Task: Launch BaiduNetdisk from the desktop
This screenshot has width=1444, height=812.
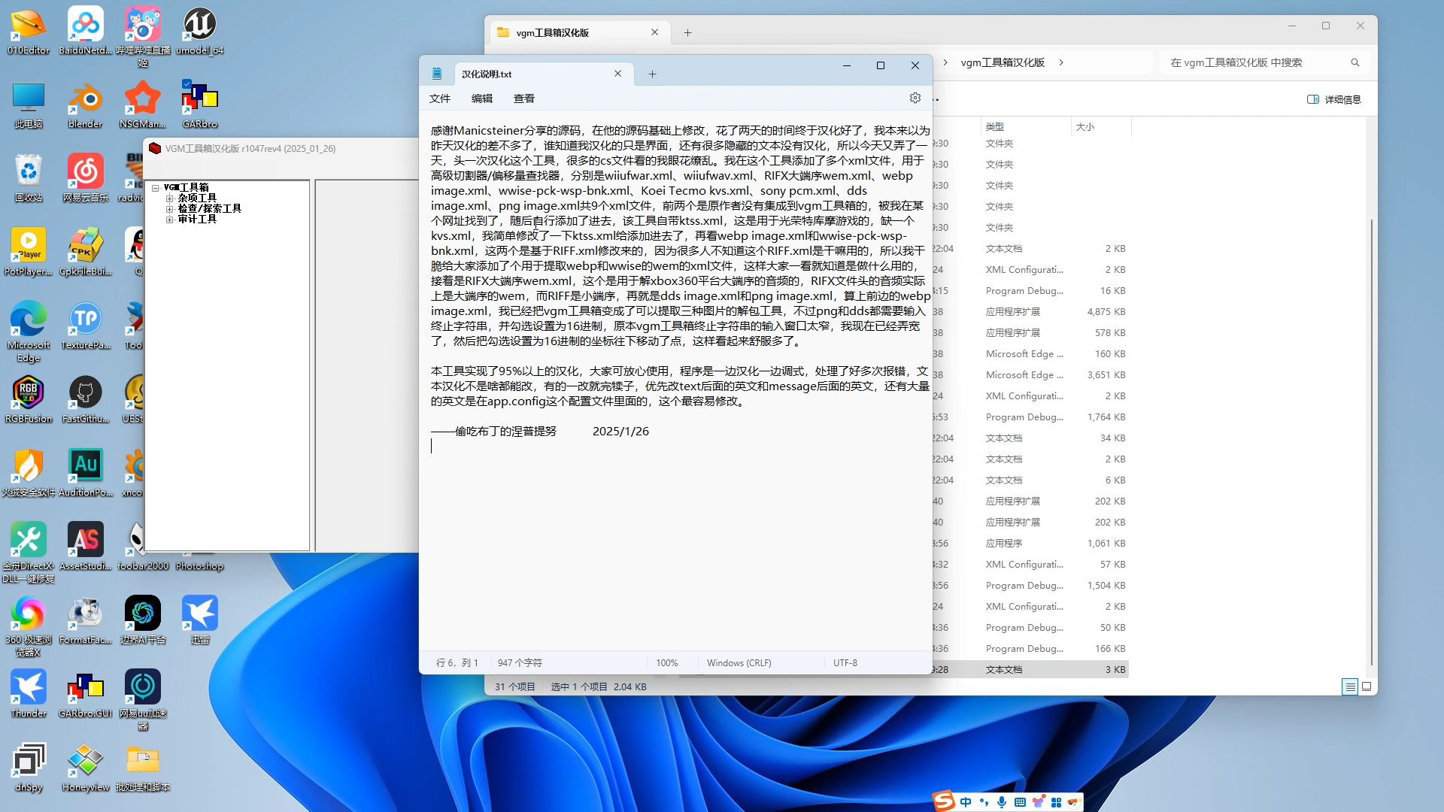Action: (85, 32)
